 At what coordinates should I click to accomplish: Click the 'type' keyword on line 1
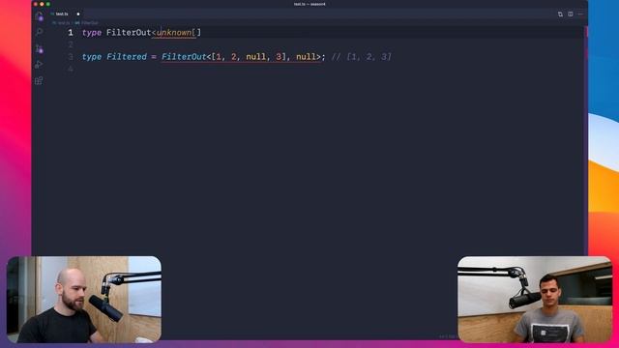pyautogui.click(x=92, y=32)
